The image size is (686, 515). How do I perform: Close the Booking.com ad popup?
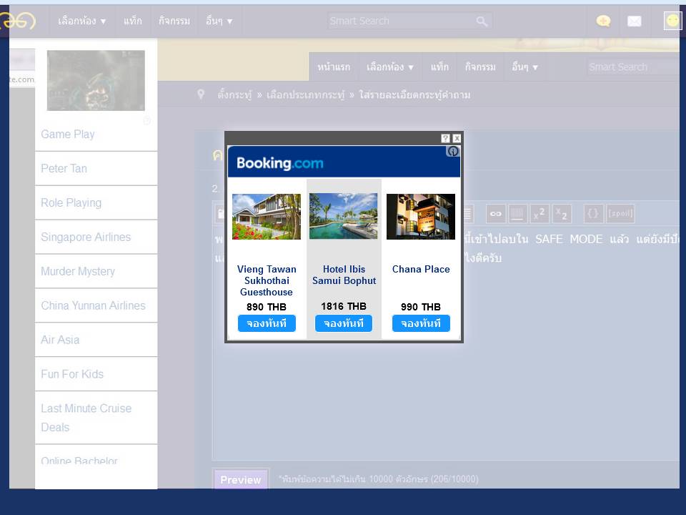pyautogui.click(x=457, y=138)
